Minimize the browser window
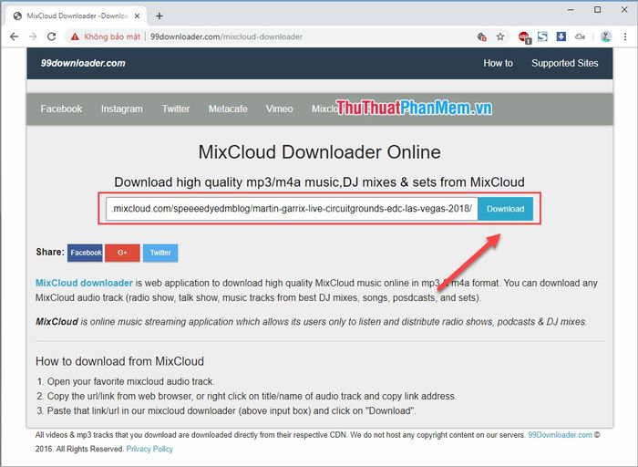 [x=571, y=10]
